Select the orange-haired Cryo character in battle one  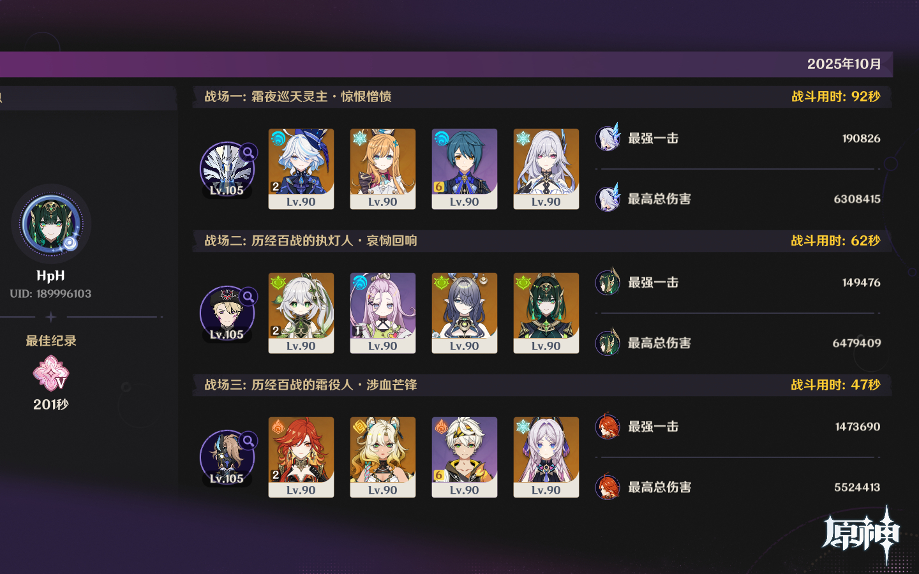tap(383, 169)
